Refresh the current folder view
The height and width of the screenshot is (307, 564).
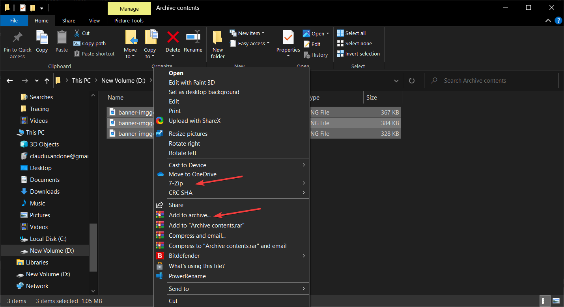click(x=412, y=81)
